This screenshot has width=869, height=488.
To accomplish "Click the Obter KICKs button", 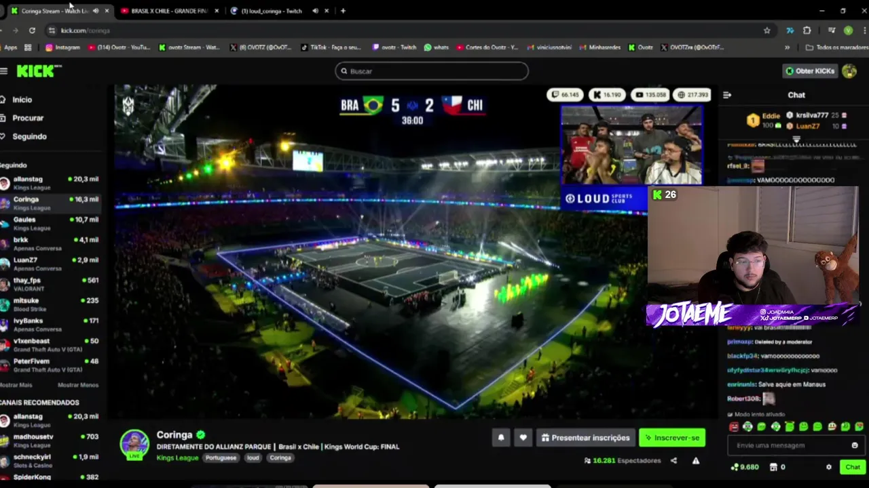I will point(809,71).
